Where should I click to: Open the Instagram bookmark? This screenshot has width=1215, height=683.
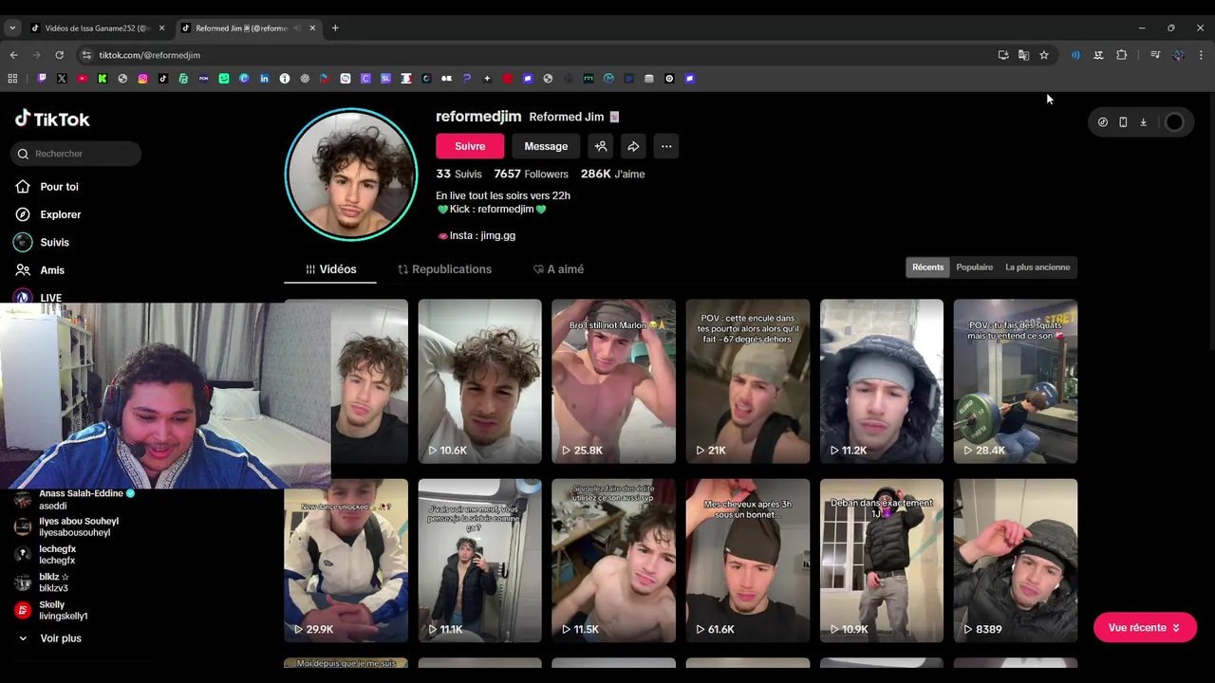[143, 79]
